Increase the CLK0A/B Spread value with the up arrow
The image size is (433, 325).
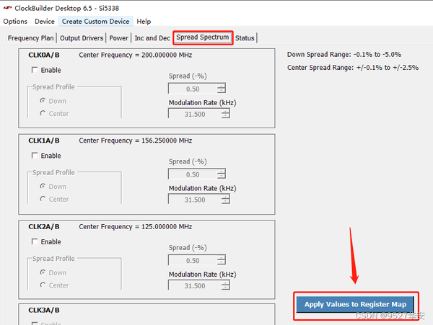221,86
